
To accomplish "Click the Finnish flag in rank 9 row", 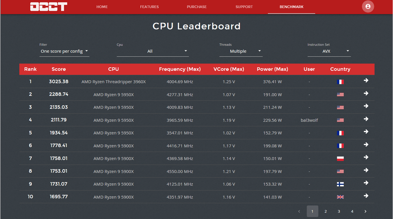I will tap(340, 184).
